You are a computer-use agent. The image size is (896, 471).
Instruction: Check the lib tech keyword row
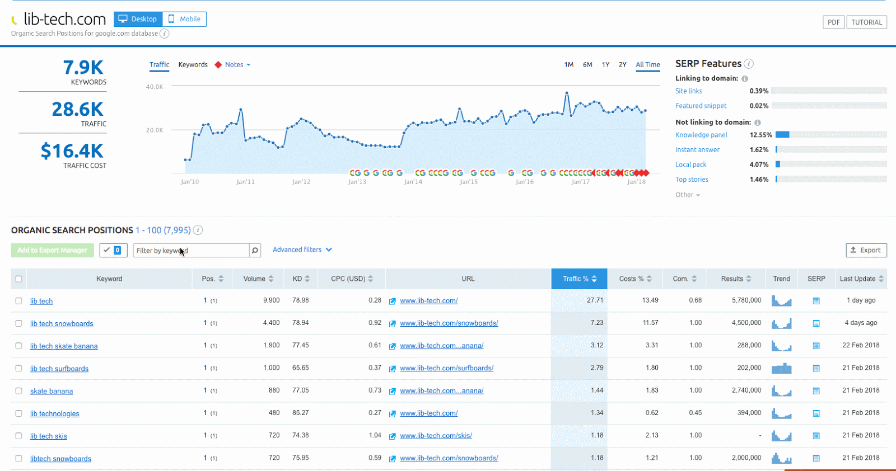click(18, 301)
